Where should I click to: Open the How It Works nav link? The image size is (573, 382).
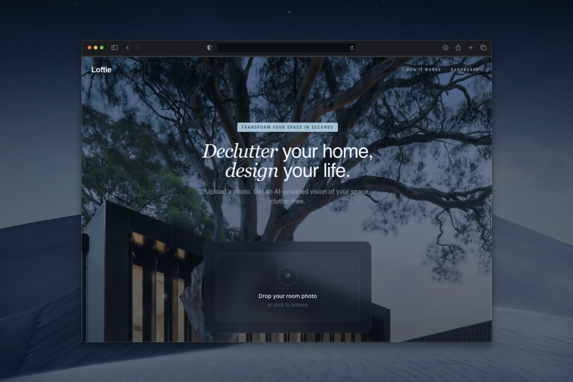tap(423, 70)
